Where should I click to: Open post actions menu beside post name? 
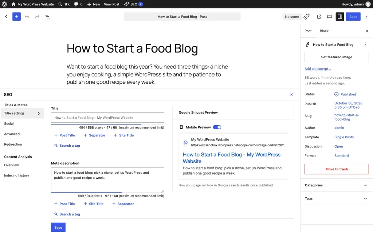tap(366, 44)
